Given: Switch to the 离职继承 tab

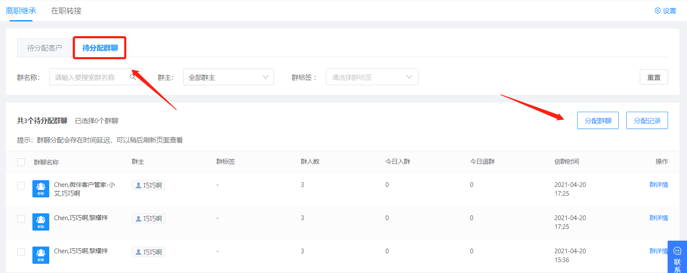Looking at the screenshot, I should pyautogui.click(x=21, y=11).
